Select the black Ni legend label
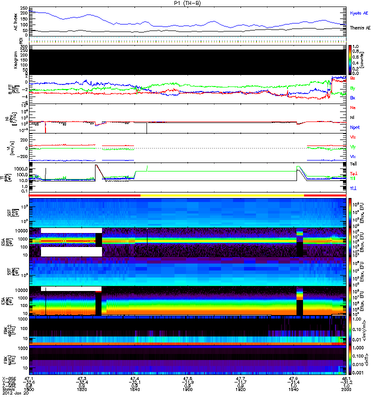This screenshot has width=375, height=400. 352,117
